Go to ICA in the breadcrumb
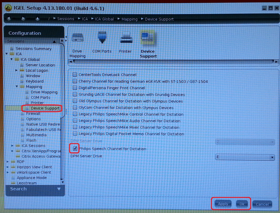 coord(85,19)
